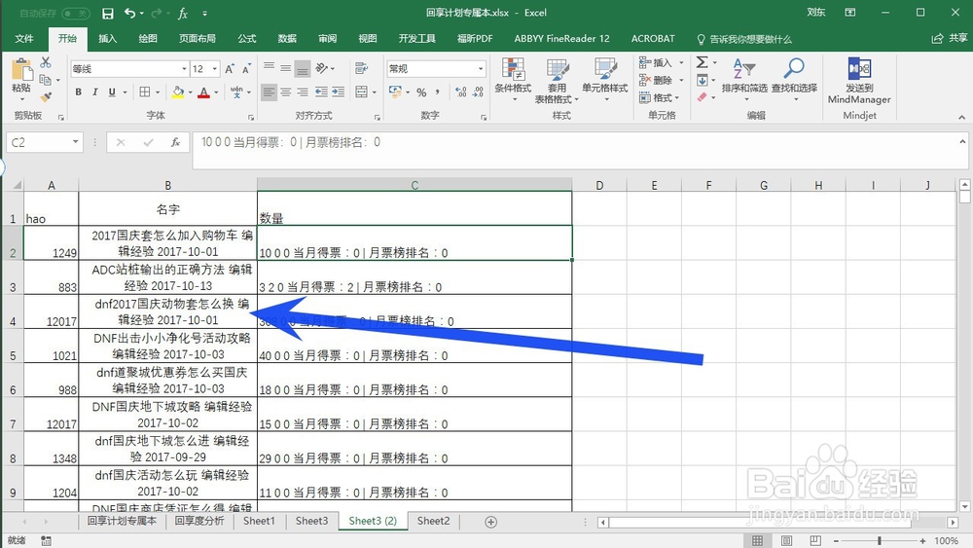Select row 5 header

pyautogui.click(x=13, y=347)
